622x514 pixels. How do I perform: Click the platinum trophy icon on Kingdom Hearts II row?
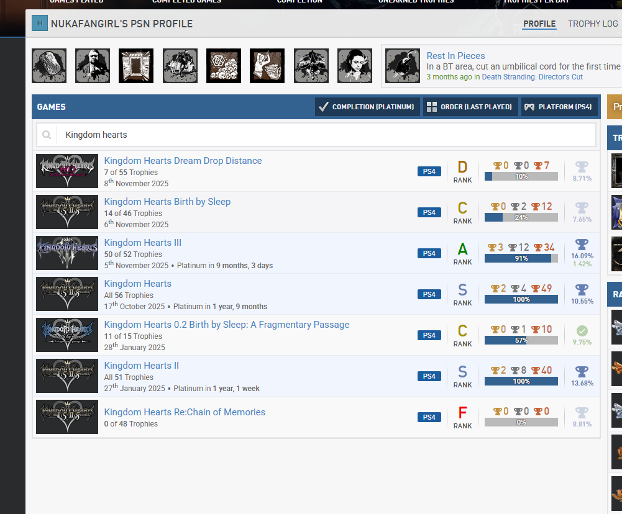[582, 372]
